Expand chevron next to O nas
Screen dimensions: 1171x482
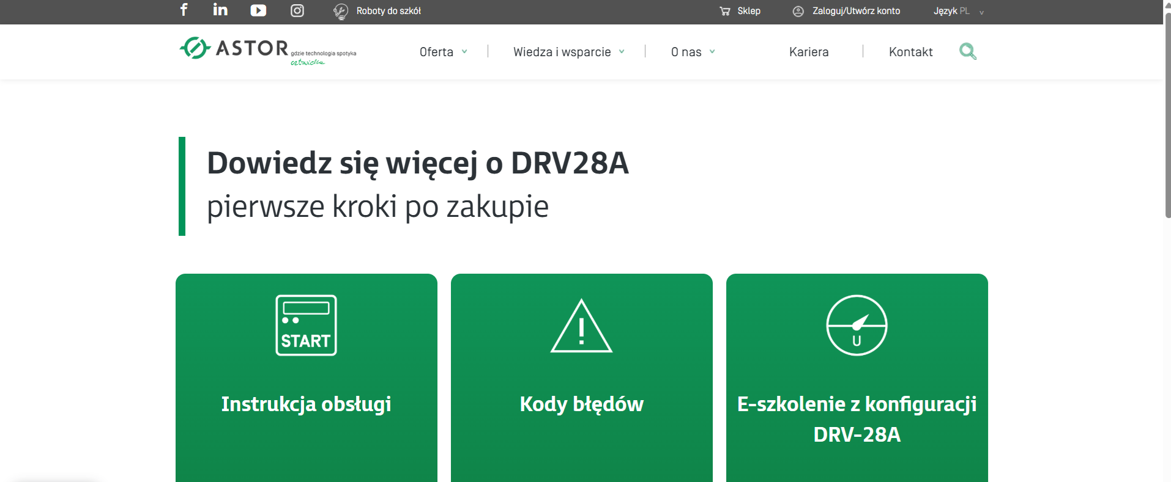coord(712,52)
